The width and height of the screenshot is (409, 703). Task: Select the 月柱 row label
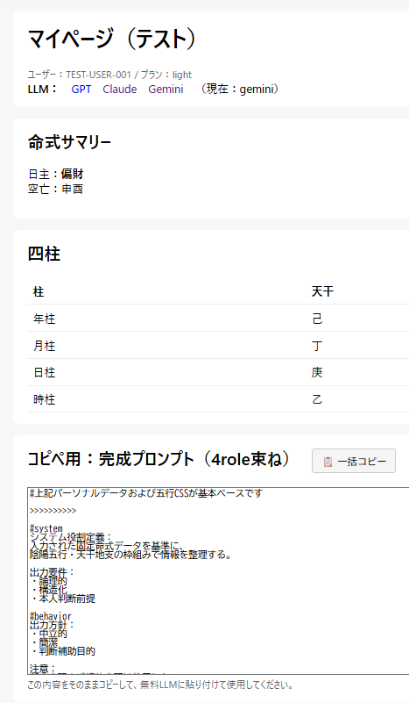pyautogui.click(x=45, y=346)
